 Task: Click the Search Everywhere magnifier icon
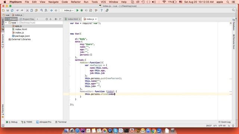pyautogui.click(x=233, y=10)
